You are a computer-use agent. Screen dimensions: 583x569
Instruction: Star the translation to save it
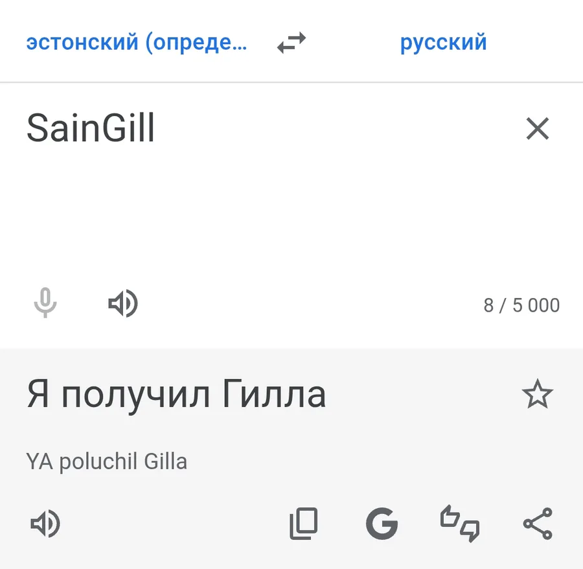point(537,395)
